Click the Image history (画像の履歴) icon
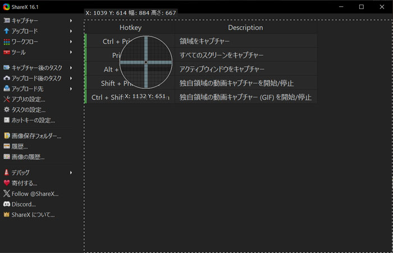393x253 pixels. (7, 157)
